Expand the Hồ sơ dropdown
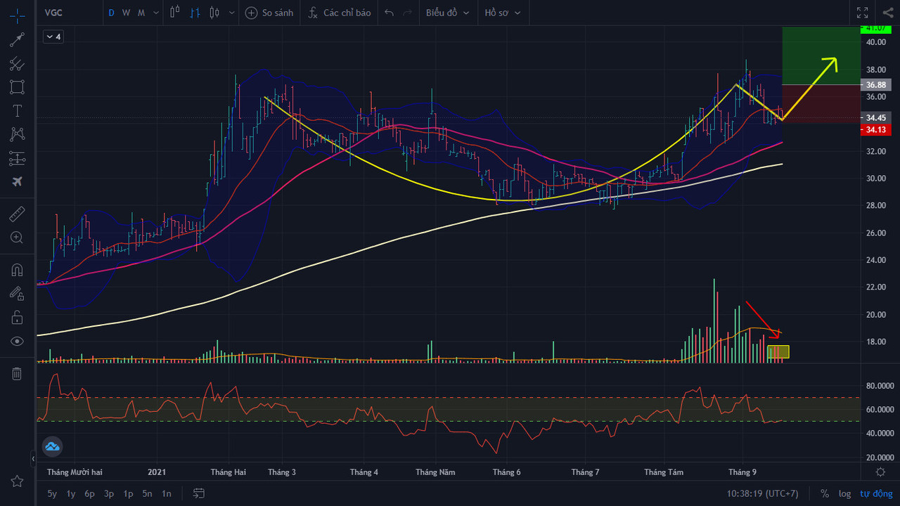 click(503, 13)
